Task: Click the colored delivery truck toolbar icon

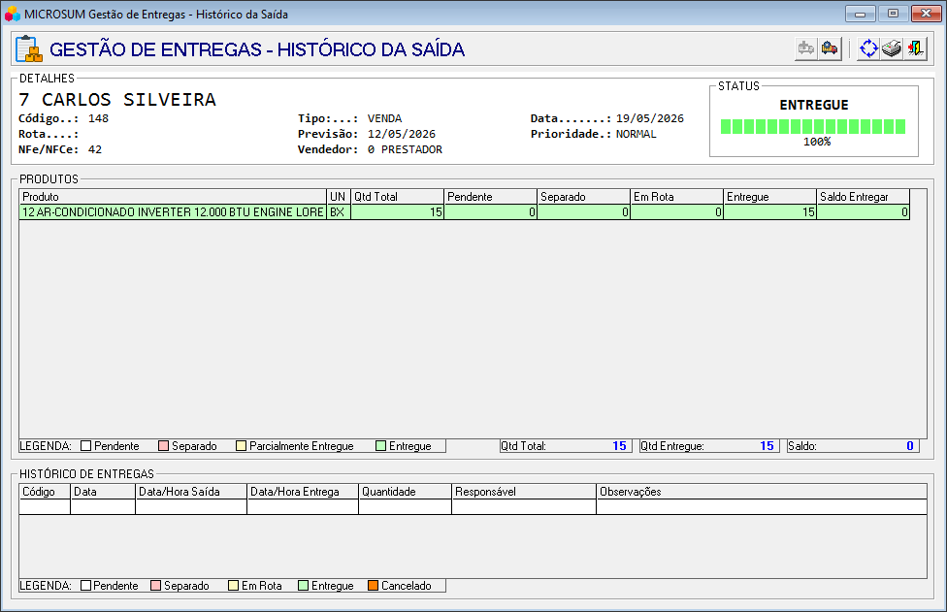Action: point(830,48)
